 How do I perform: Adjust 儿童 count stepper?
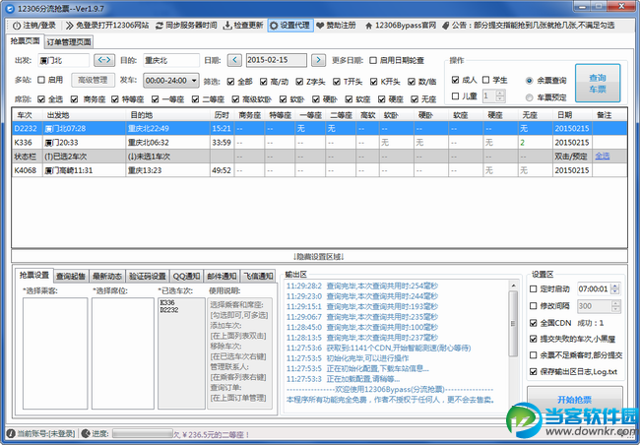[x=500, y=95]
